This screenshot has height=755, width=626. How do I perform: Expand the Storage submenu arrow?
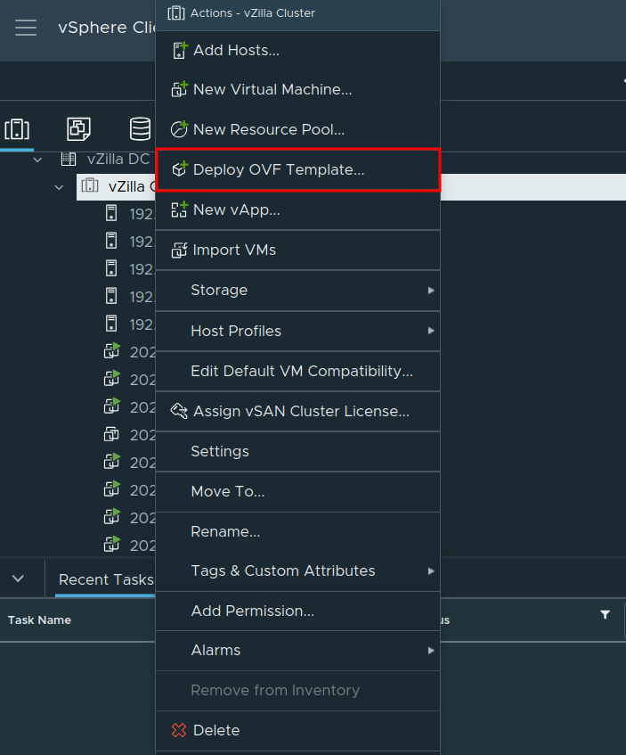431,291
